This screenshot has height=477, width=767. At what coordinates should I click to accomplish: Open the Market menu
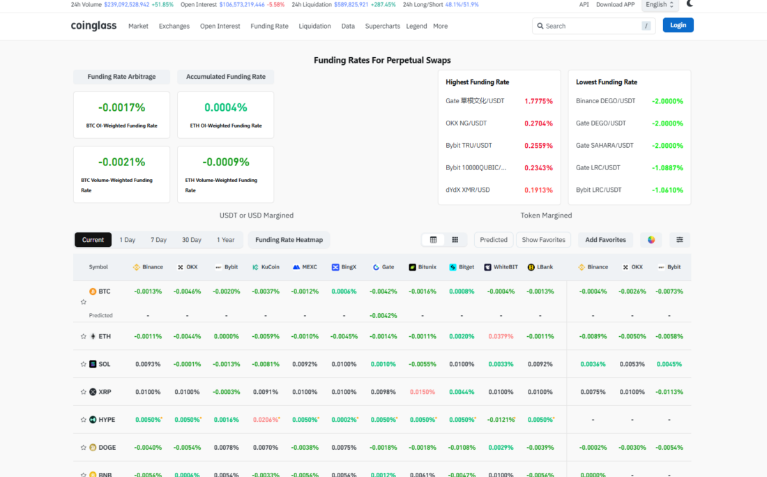pos(139,26)
